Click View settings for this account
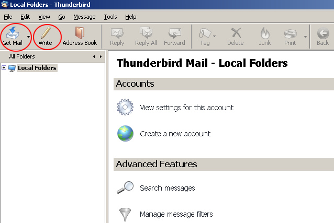The height and width of the screenshot is (223, 334). [x=186, y=108]
